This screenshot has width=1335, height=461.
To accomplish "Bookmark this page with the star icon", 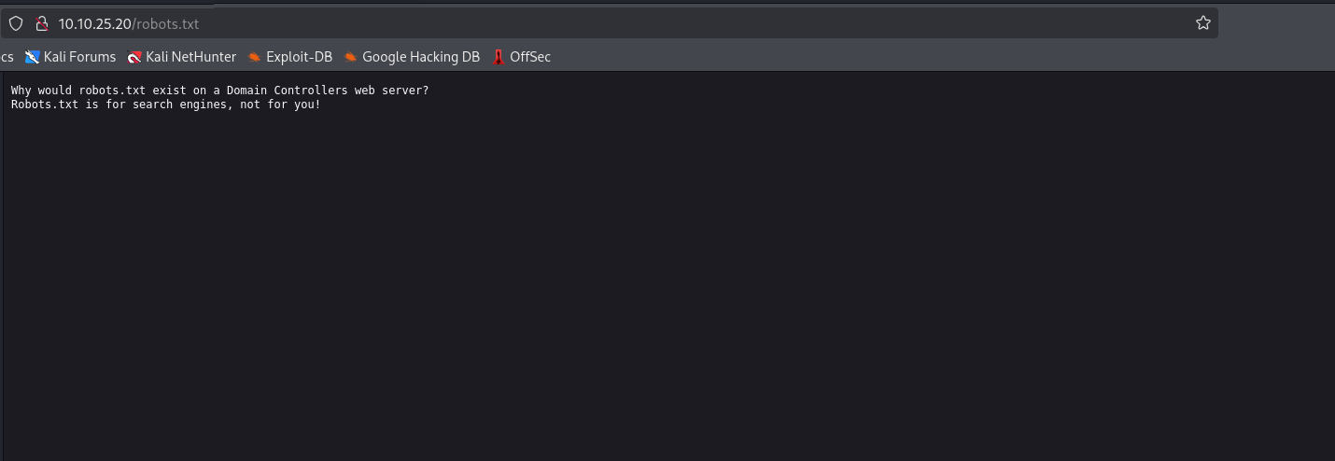I will (1203, 23).
